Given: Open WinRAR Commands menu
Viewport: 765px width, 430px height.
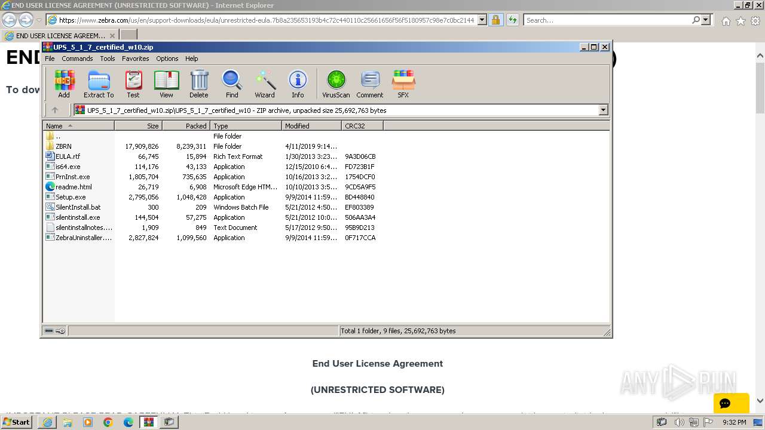Looking at the screenshot, I should click(x=77, y=59).
